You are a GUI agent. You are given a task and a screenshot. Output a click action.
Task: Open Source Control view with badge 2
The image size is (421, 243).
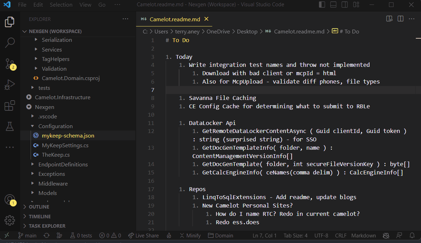pos(10,64)
